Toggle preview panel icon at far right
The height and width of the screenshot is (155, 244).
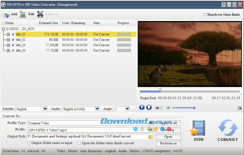240,108
